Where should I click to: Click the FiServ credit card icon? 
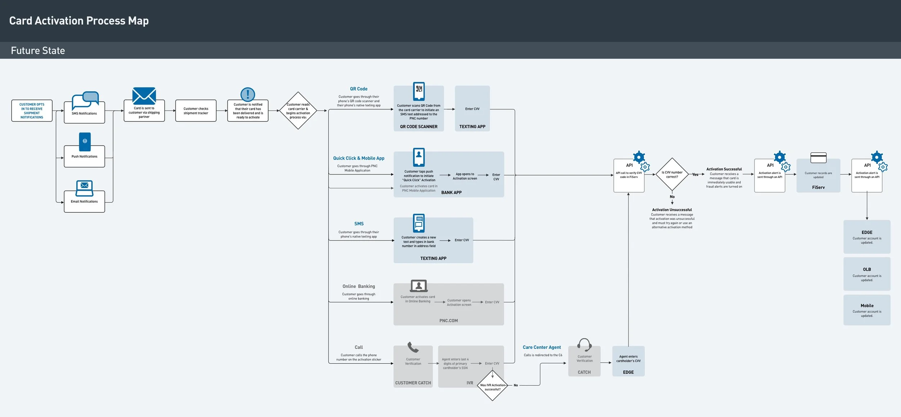[818, 158]
